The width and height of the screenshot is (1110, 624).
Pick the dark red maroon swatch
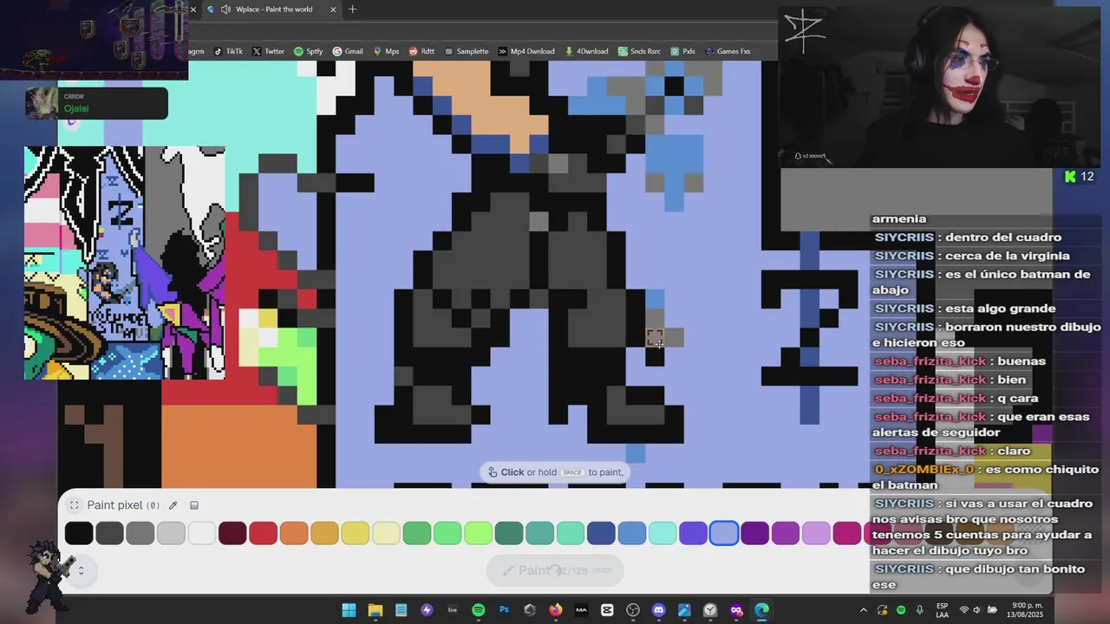[232, 533]
